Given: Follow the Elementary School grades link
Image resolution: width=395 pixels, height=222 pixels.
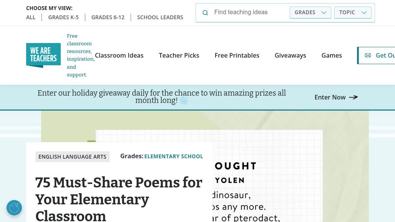Looking at the screenshot, I should tap(174, 156).
